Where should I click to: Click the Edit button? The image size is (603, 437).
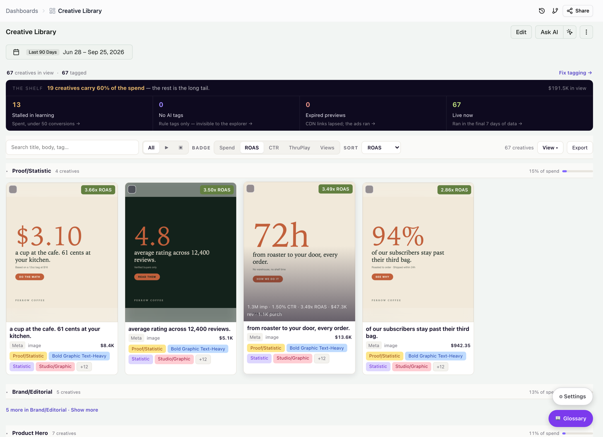[x=521, y=32]
